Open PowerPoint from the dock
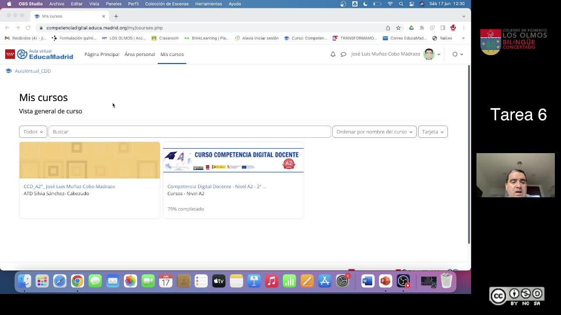Screen dimensions: 561x315 pos(385,281)
